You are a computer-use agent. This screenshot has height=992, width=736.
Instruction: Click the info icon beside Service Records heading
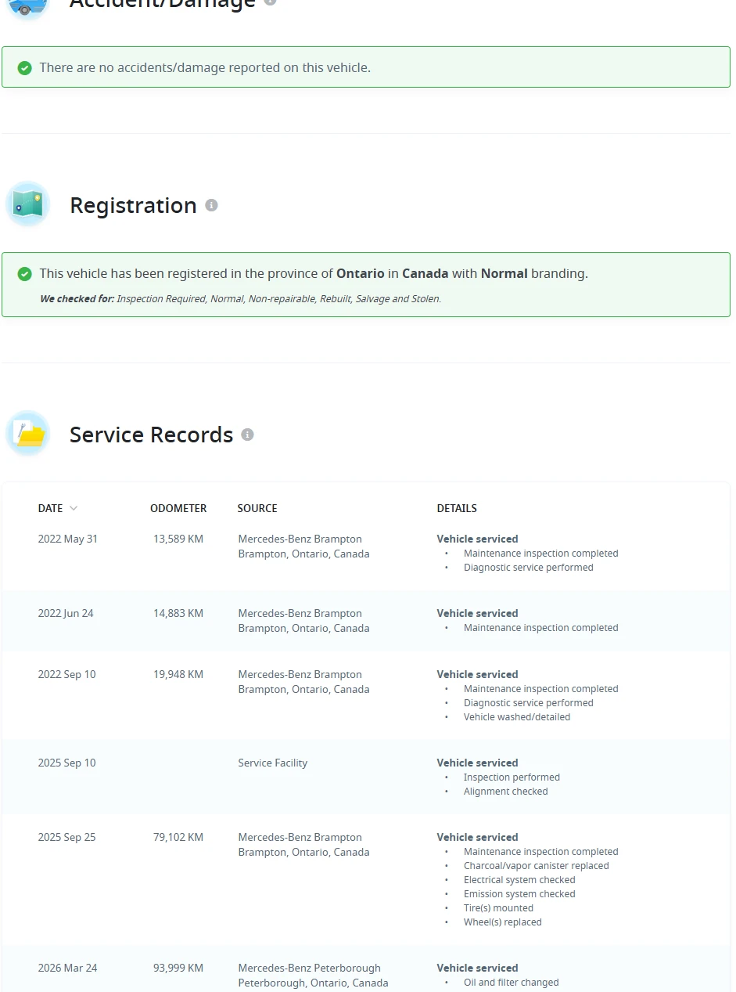click(247, 435)
